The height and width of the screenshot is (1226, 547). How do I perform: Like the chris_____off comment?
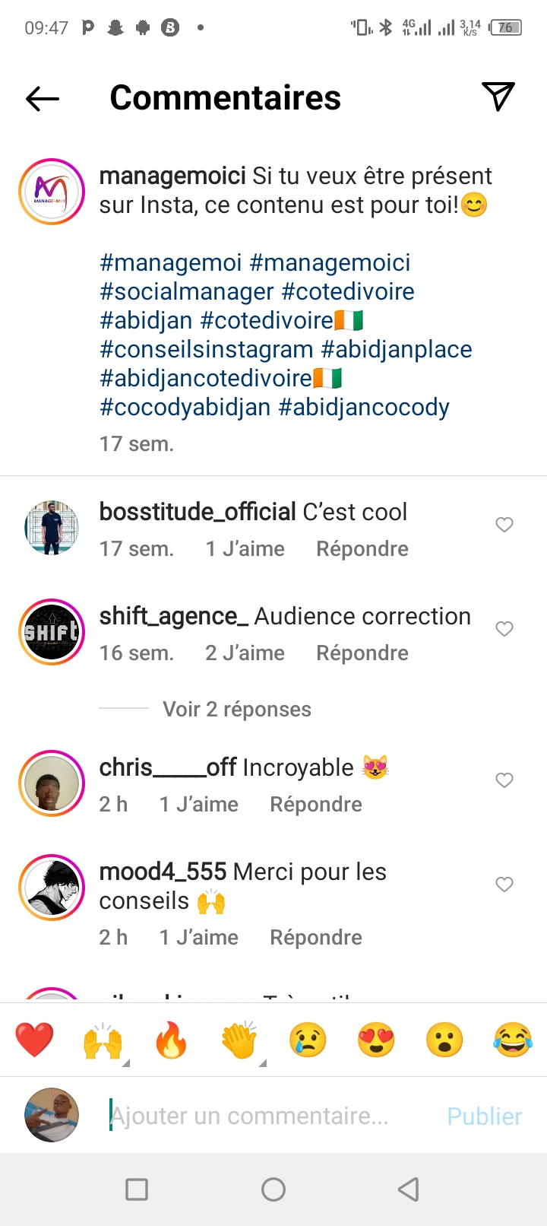tap(504, 780)
